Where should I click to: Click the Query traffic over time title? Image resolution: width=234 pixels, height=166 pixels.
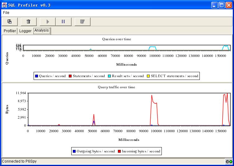point(116,87)
